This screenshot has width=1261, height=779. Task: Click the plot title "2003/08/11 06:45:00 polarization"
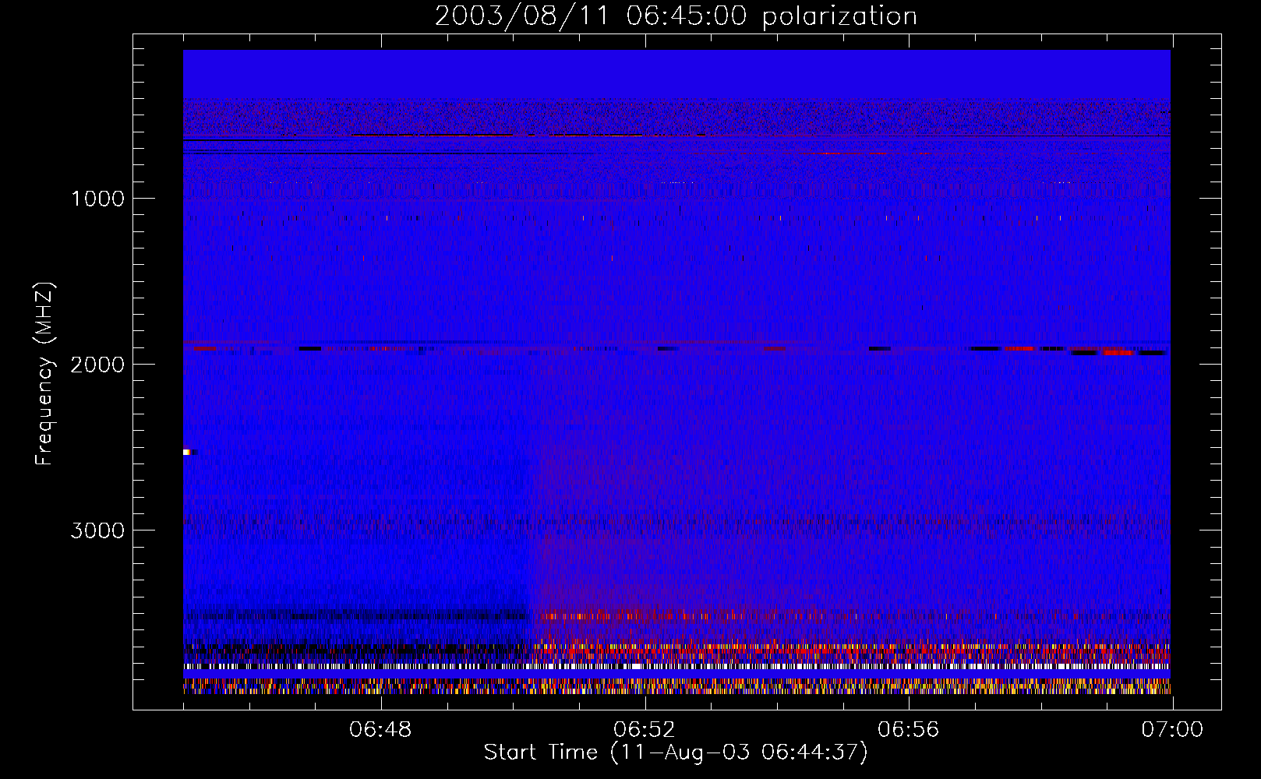click(x=676, y=16)
